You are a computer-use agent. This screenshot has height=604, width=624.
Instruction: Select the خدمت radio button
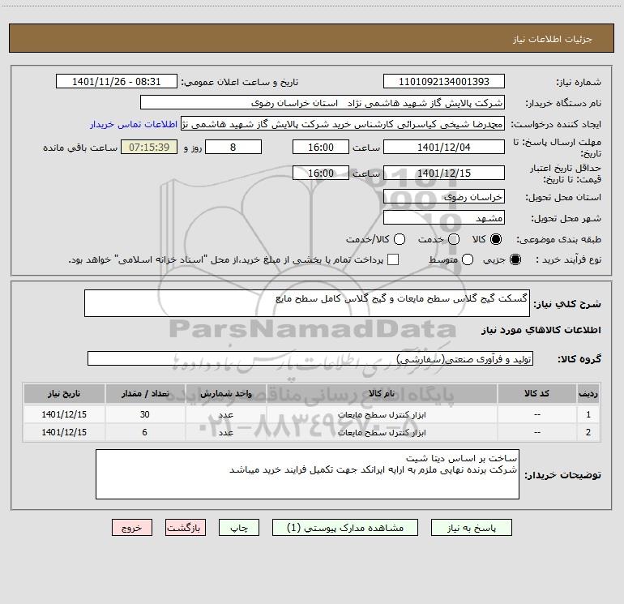454,239
